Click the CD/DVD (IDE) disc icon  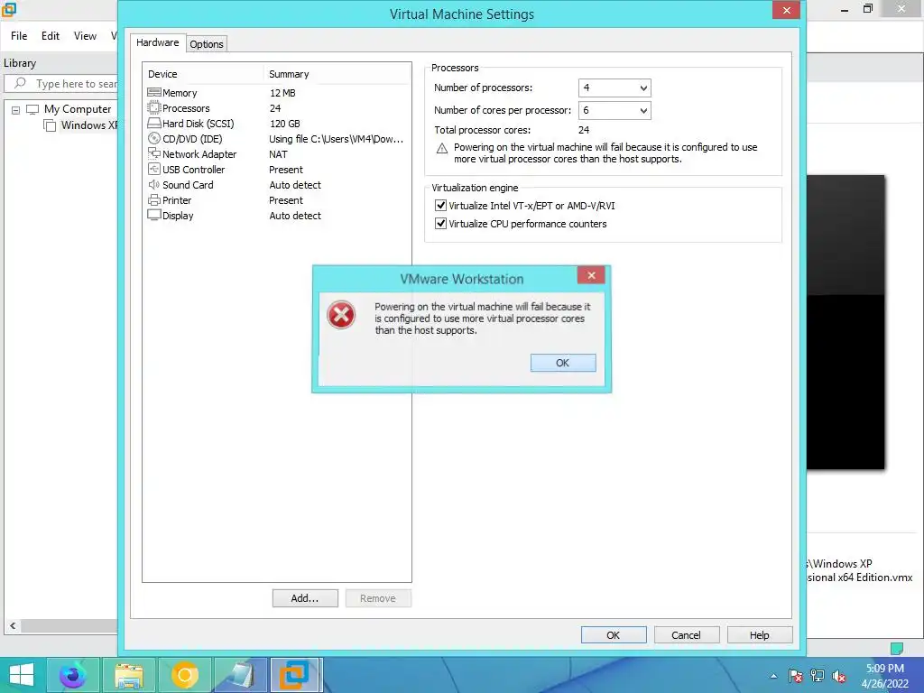(x=153, y=138)
